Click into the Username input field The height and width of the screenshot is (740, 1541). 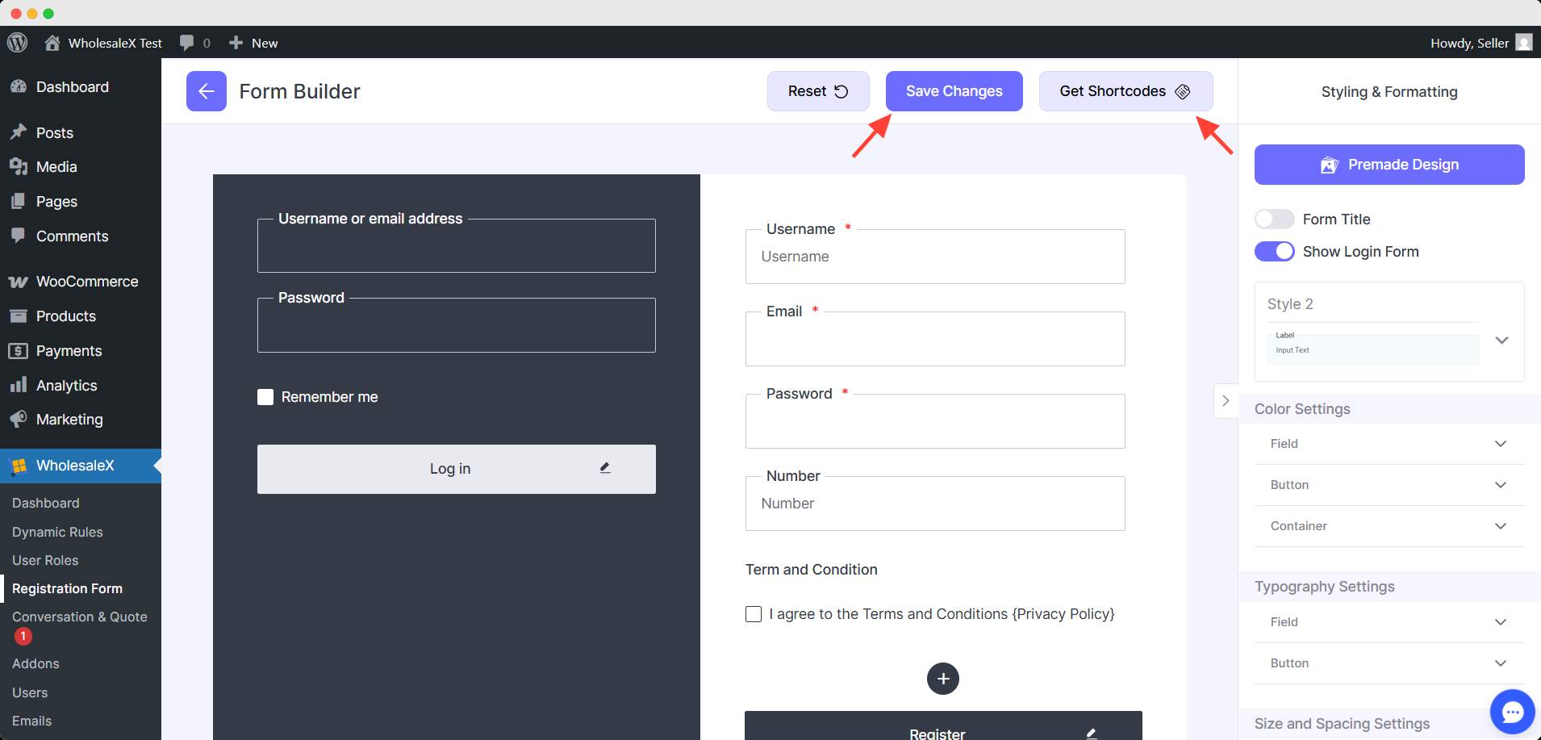click(934, 257)
